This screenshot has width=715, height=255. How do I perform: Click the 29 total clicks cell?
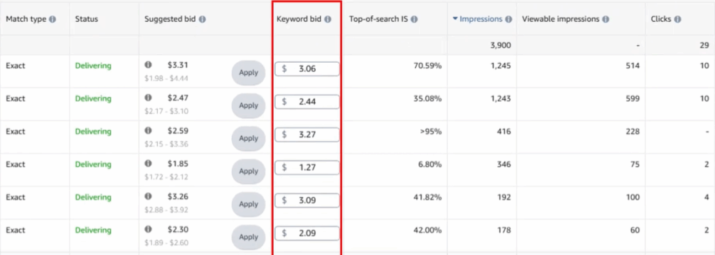tap(705, 45)
